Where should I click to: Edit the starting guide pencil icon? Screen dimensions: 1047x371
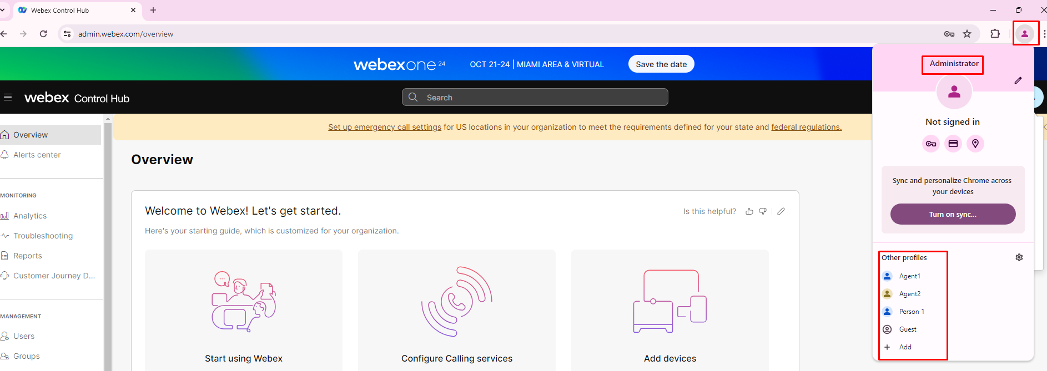[x=781, y=211]
